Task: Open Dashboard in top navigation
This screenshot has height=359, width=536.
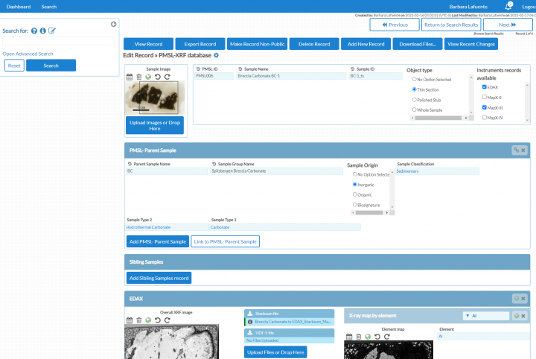Action: [19, 7]
